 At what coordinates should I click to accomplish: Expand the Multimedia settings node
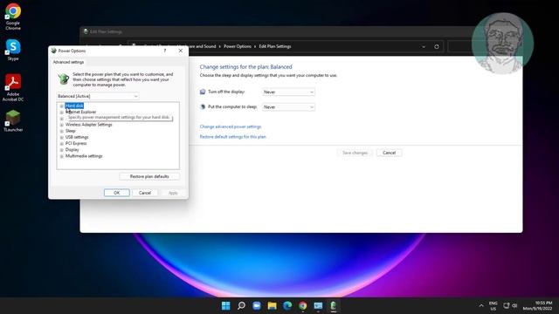coord(62,156)
